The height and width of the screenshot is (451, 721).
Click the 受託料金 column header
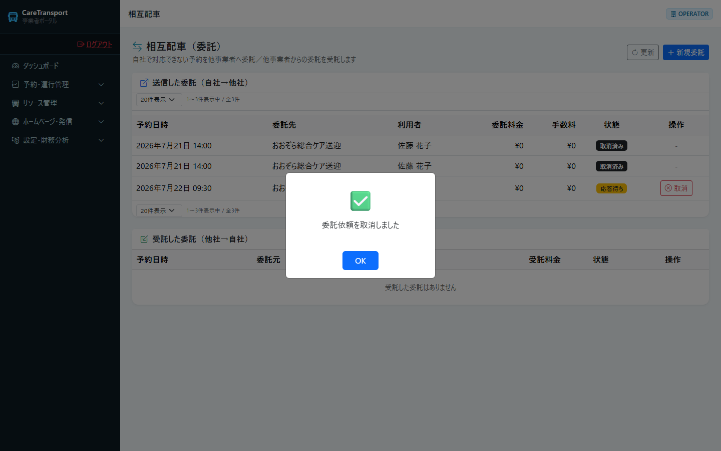point(545,260)
